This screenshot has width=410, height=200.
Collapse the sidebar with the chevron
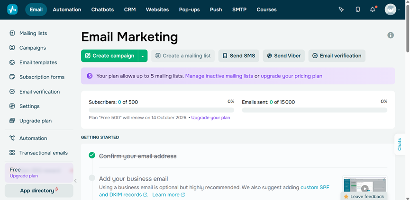click(x=75, y=181)
